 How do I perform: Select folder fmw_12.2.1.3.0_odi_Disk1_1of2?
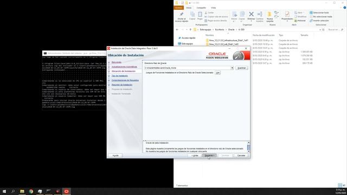tap(222, 44)
